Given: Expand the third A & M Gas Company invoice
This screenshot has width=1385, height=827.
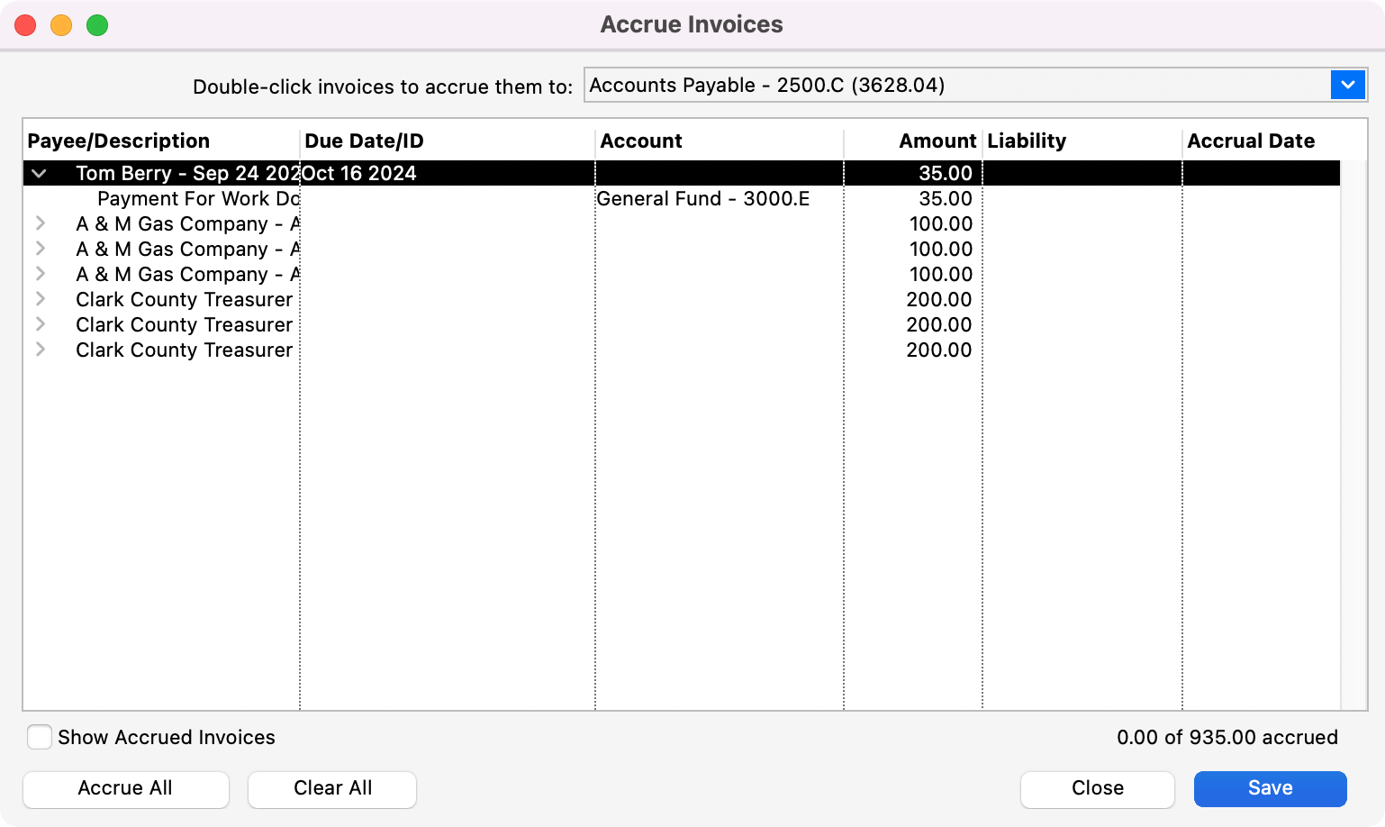Looking at the screenshot, I should click(41, 274).
